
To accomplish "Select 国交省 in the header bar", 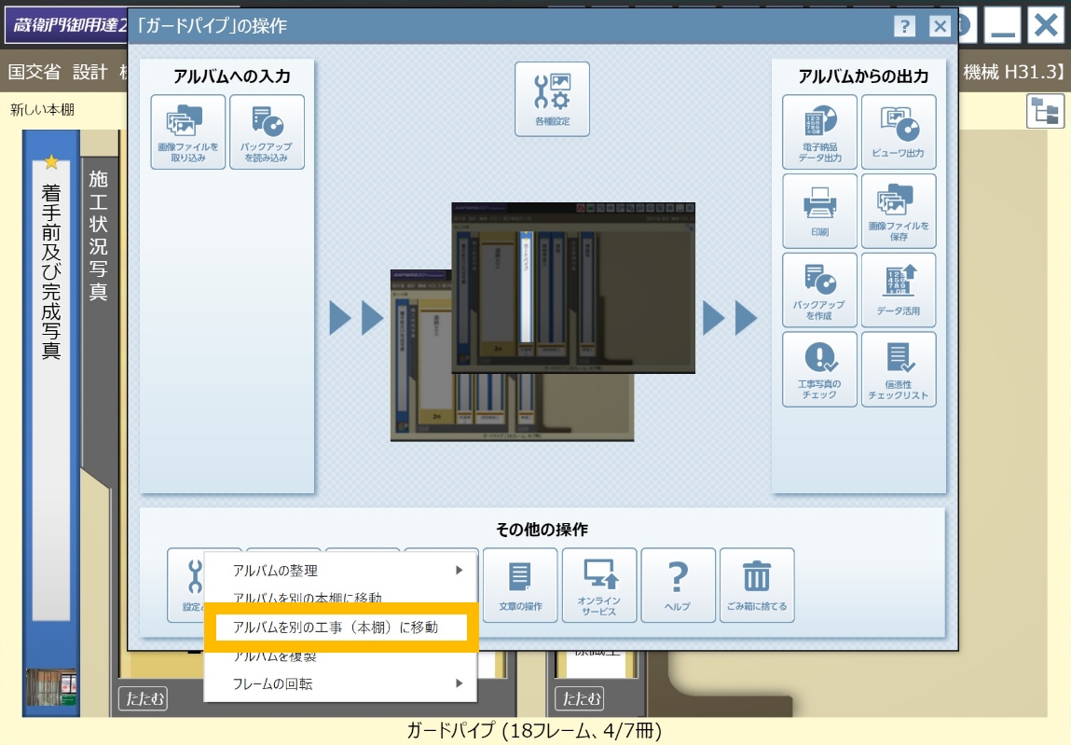I will (x=34, y=72).
